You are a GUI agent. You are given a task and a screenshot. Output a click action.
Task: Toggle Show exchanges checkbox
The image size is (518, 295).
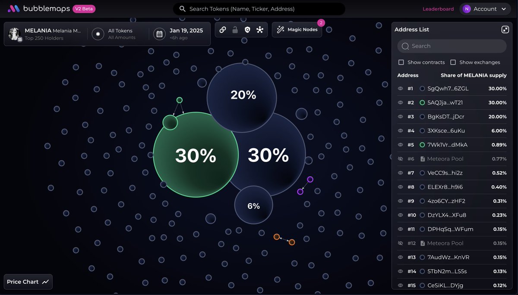click(x=453, y=62)
